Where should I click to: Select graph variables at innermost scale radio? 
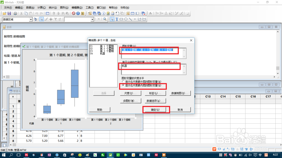123,85
